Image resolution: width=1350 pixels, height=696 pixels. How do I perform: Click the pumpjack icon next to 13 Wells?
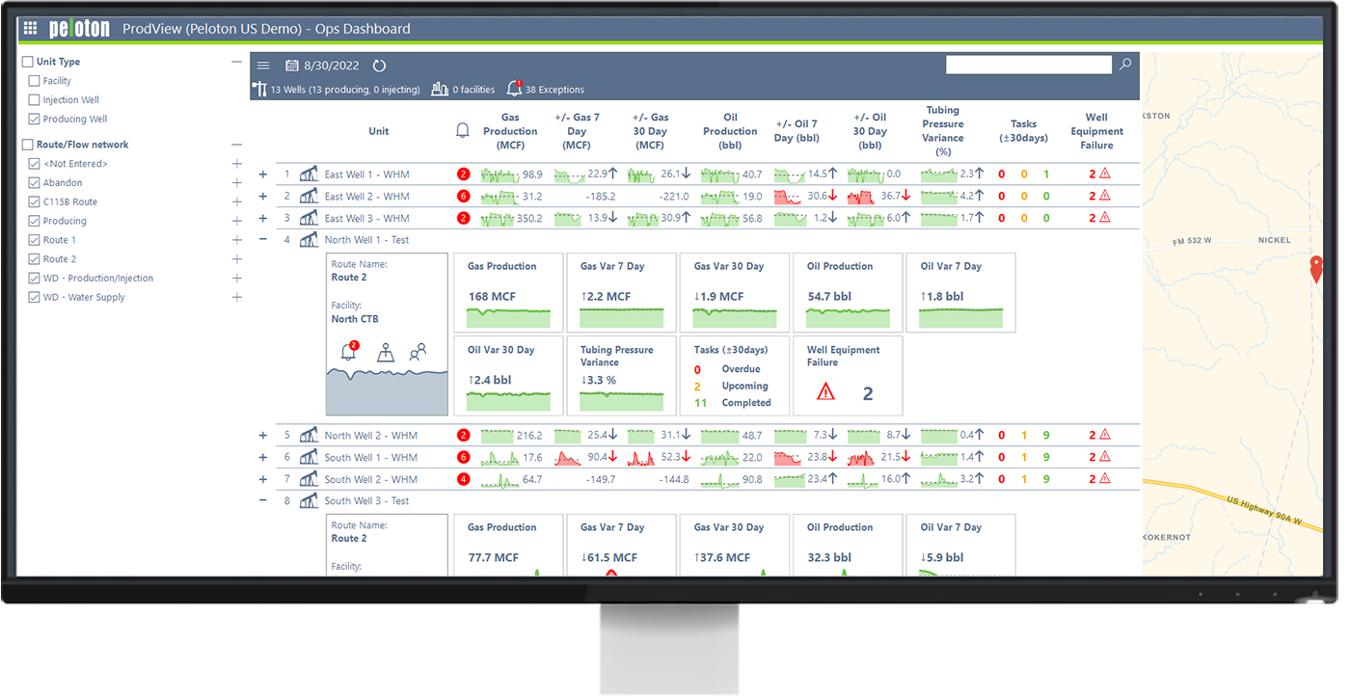[x=260, y=88]
